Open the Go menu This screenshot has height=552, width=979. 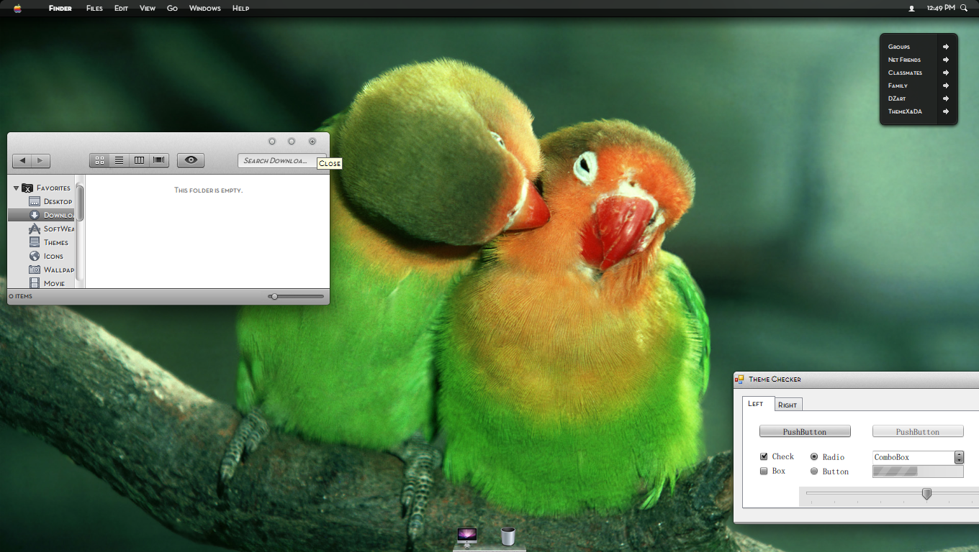(x=172, y=8)
